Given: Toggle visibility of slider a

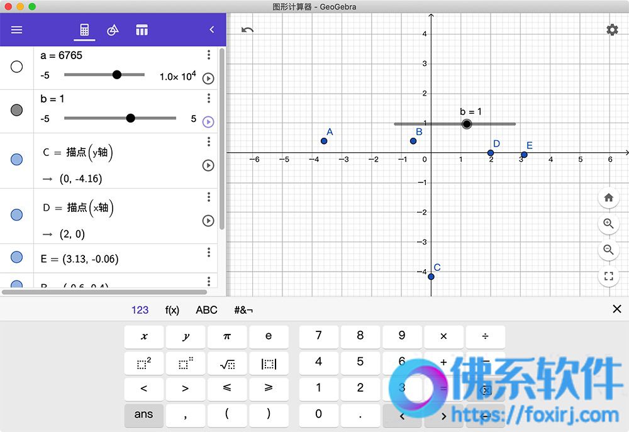Looking at the screenshot, I should pyautogui.click(x=16, y=66).
